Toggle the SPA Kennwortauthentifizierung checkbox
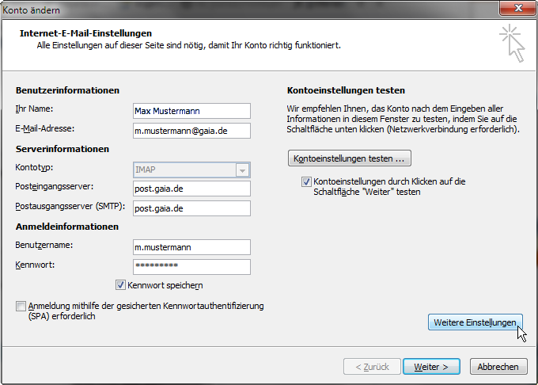This screenshot has height=385, width=538. 20,306
